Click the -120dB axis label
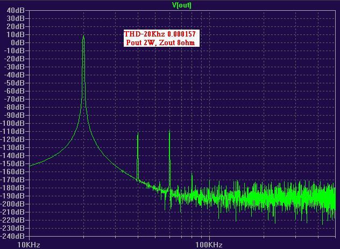The width and height of the screenshot is (340, 249). 12,139
